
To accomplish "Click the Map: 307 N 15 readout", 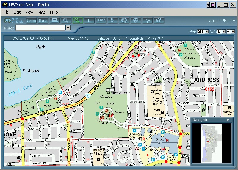I will pos(78,38).
